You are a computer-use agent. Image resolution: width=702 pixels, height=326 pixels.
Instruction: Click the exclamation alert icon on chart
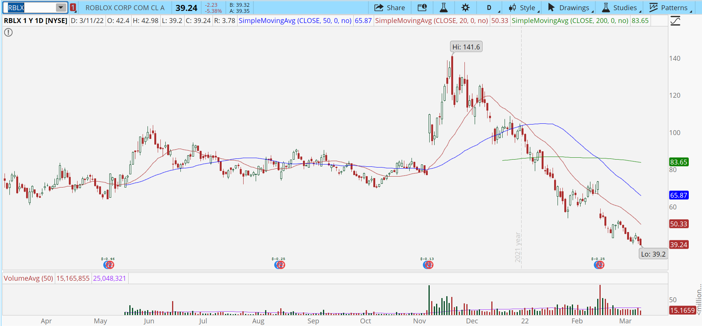pyautogui.click(x=8, y=32)
